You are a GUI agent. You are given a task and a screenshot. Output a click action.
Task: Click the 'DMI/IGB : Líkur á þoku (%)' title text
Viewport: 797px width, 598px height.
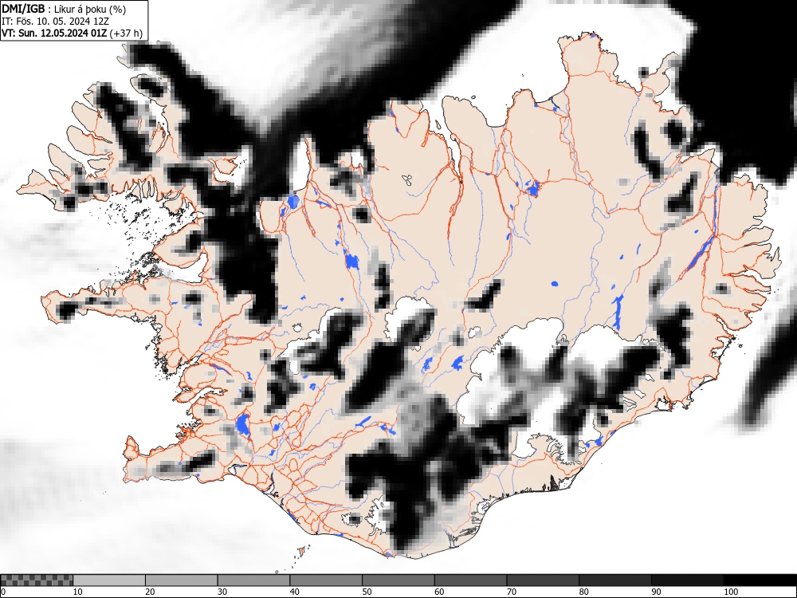tap(64, 9)
